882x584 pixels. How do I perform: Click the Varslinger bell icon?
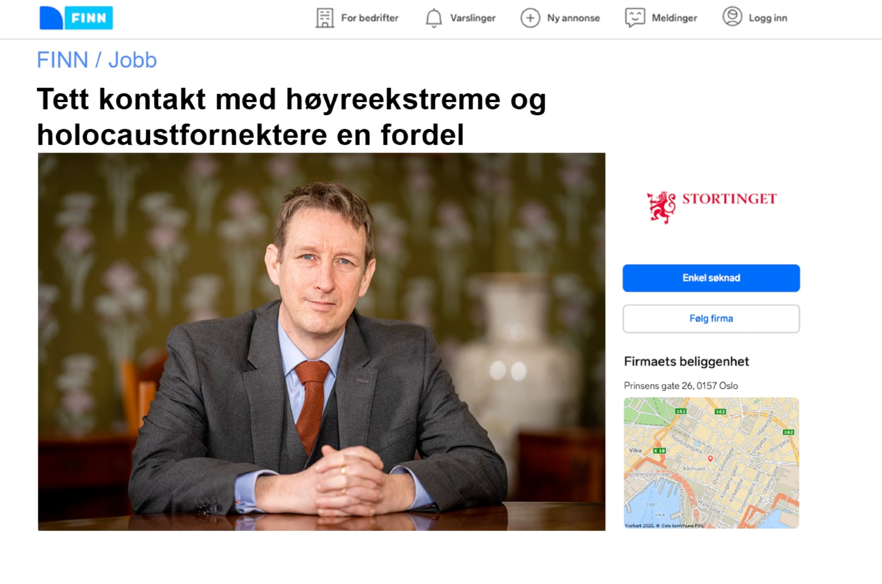[x=434, y=18]
